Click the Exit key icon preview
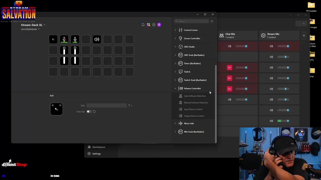 [x=56, y=109]
